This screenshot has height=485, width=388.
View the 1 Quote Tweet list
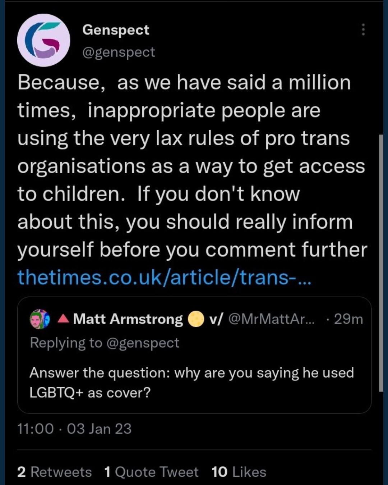pos(151,472)
